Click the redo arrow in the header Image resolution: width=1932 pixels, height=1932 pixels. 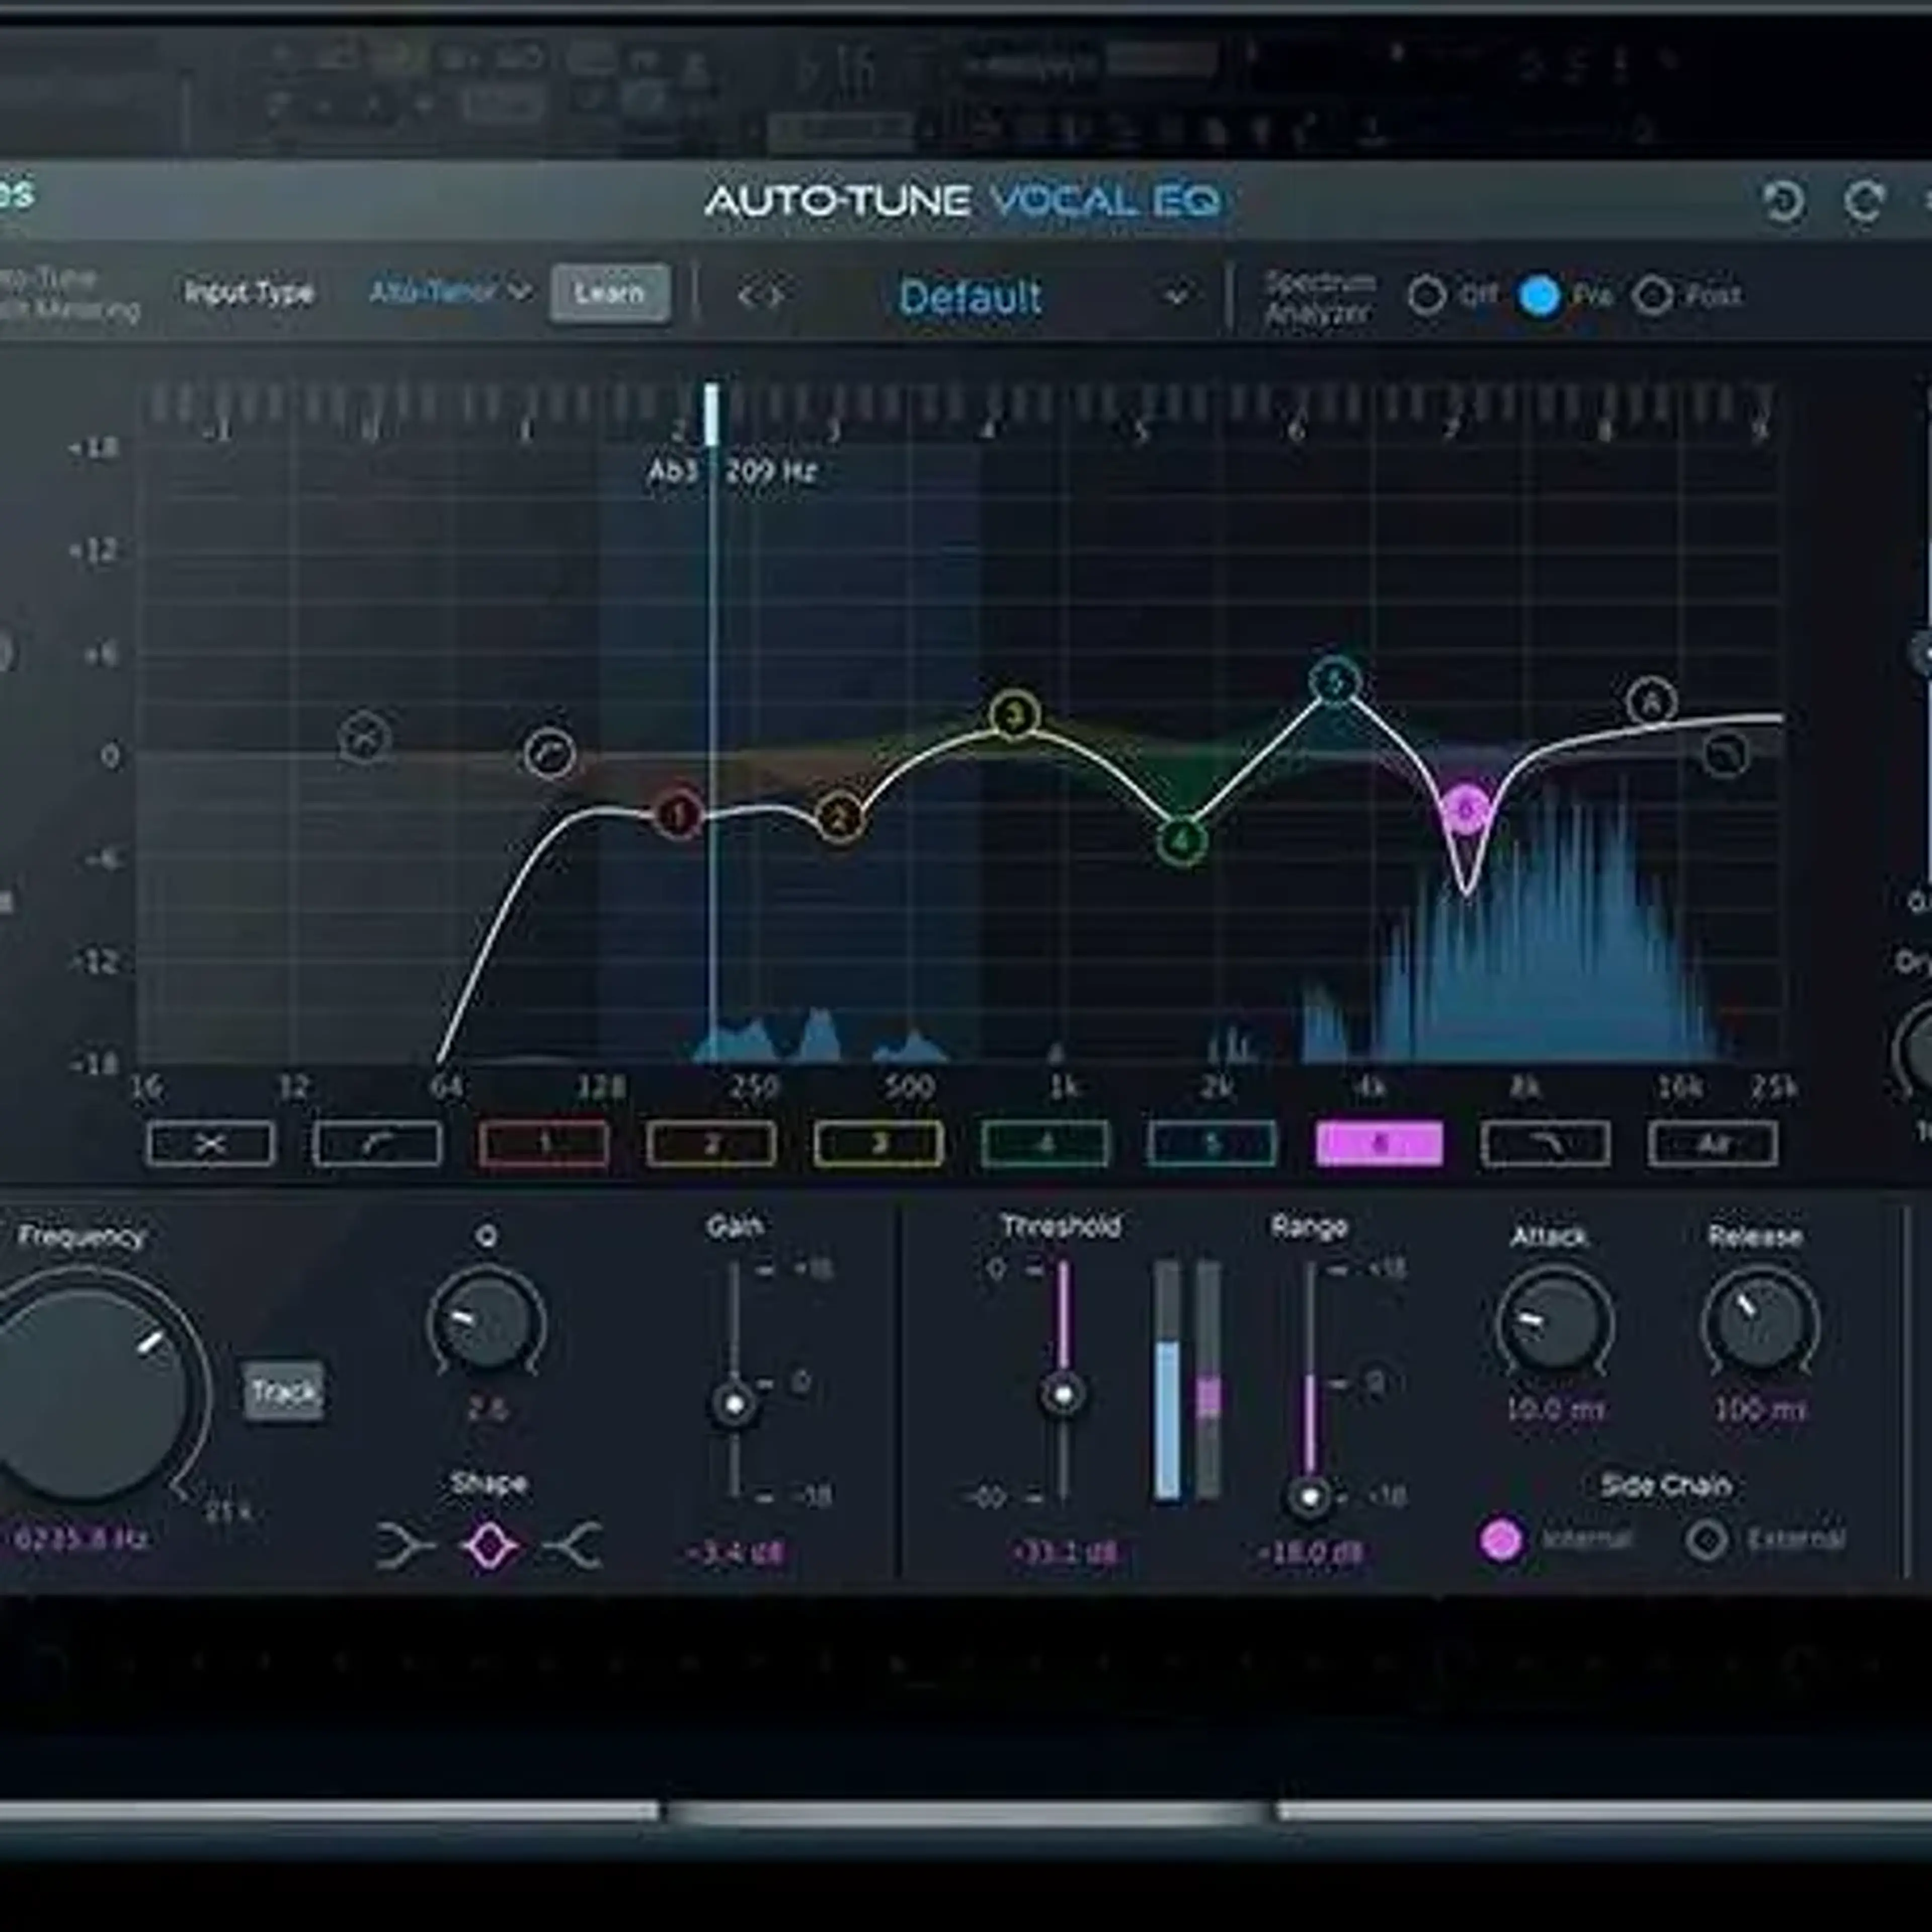(1865, 201)
